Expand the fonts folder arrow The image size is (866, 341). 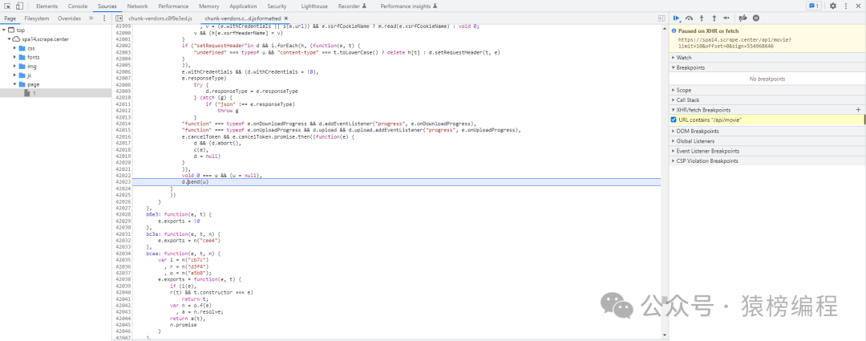(15, 57)
